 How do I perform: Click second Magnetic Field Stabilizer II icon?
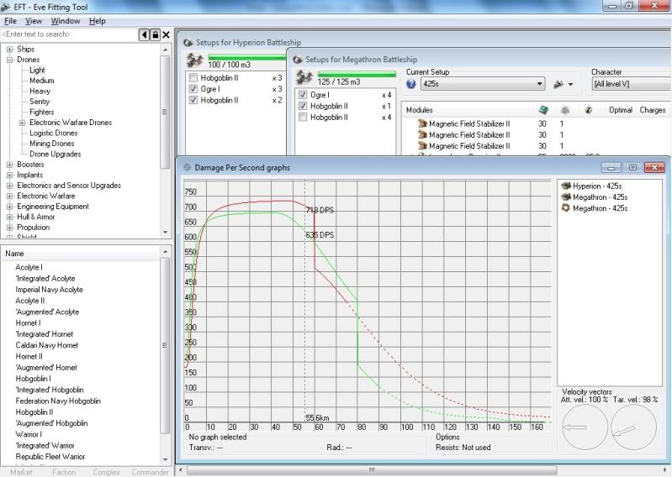422,134
